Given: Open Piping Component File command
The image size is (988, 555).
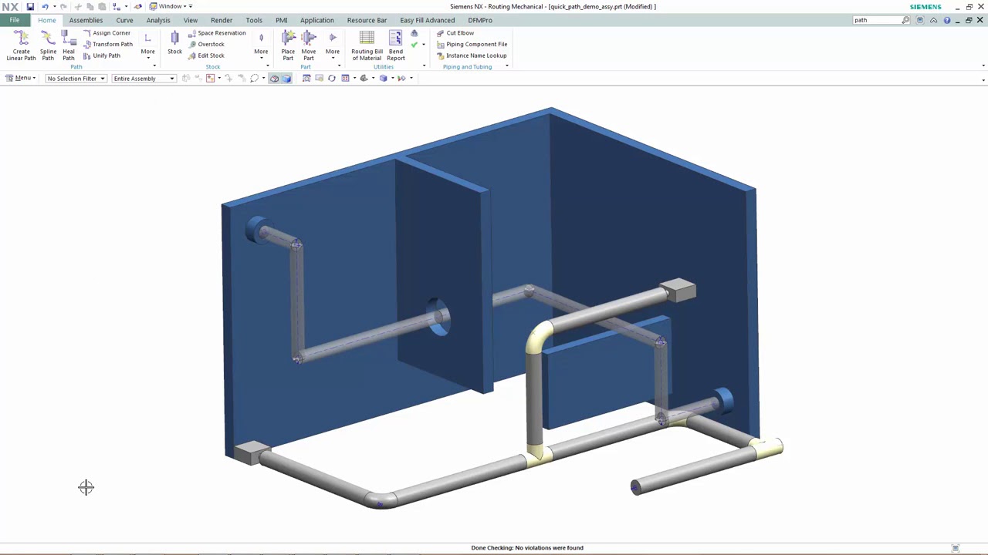Looking at the screenshot, I should click(x=472, y=44).
